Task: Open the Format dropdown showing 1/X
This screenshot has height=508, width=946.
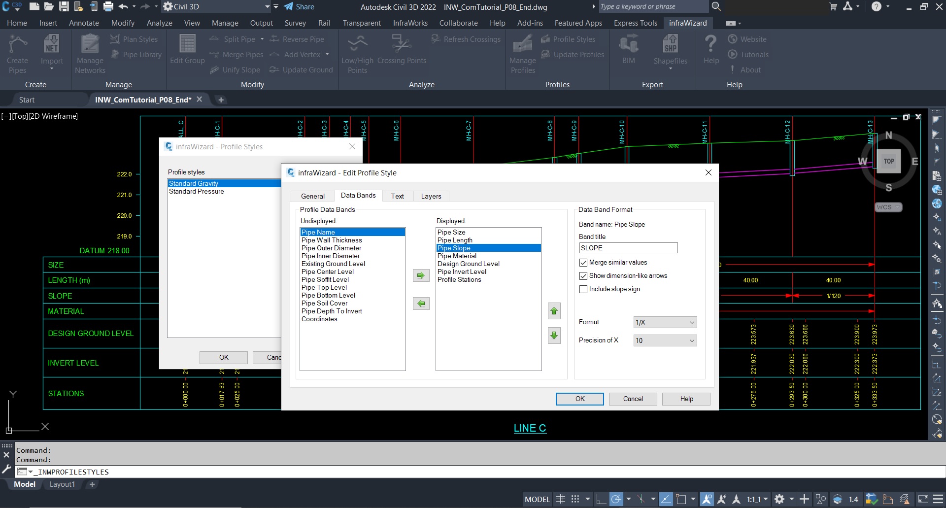Action: [665, 322]
